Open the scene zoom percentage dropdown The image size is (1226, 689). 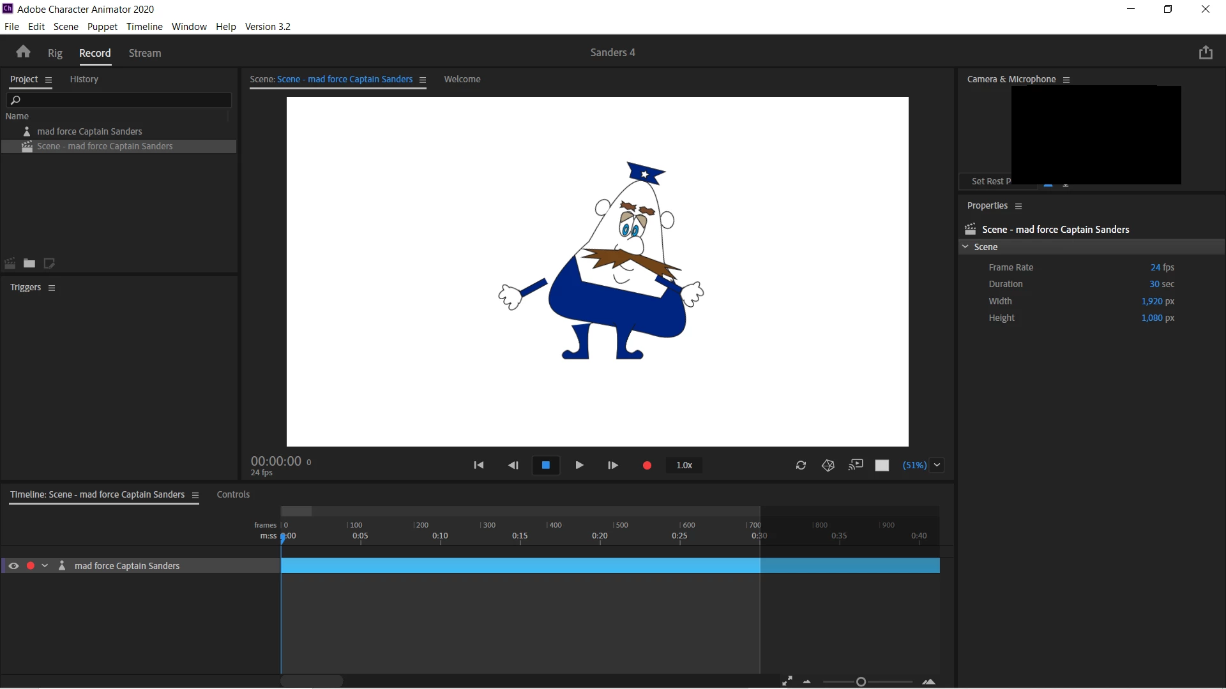(x=937, y=465)
